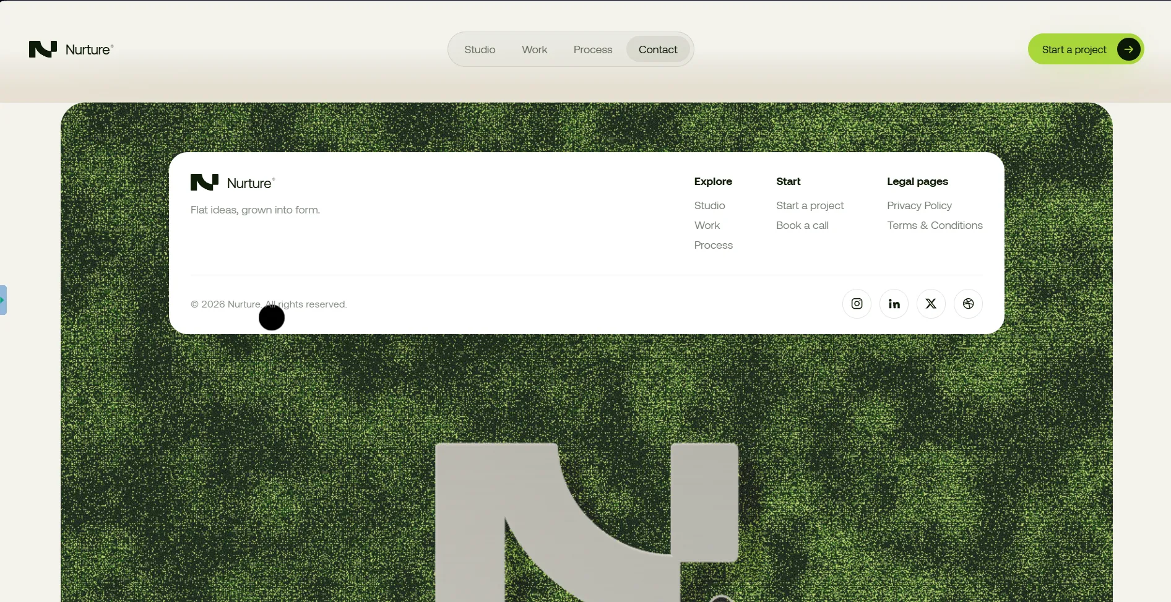This screenshot has height=602, width=1171.
Task: Open the Terms & Conditions link
Action: tap(935, 225)
